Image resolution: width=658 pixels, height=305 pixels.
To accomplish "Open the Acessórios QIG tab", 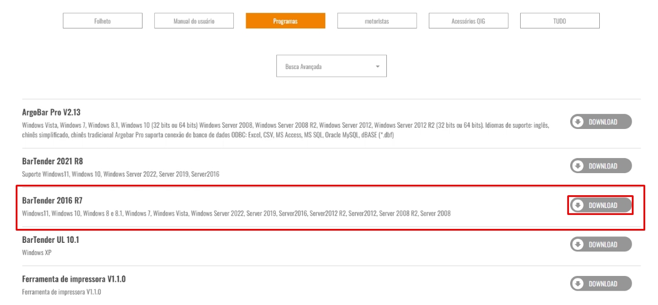I will click(468, 21).
